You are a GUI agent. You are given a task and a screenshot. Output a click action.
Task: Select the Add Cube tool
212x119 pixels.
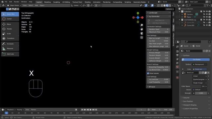tap(10, 54)
